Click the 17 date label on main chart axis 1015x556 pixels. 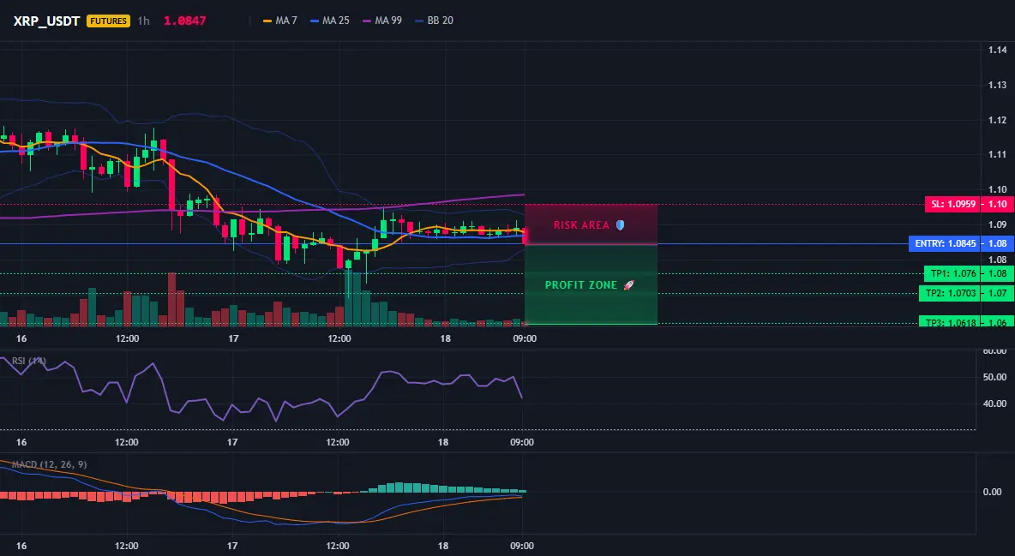pyautogui.click(x=234, y=338)
